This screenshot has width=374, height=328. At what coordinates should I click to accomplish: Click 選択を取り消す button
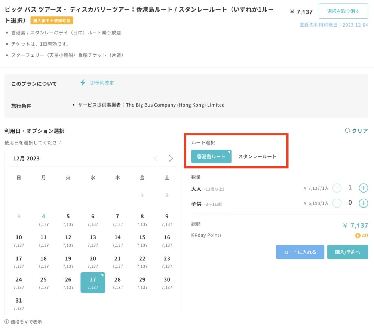[x=343, y=11]
